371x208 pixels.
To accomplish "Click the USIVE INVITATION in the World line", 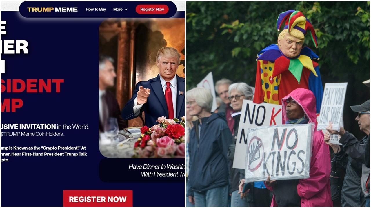I will (45, 127).
